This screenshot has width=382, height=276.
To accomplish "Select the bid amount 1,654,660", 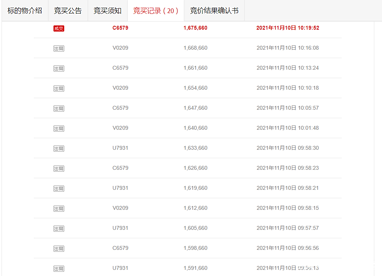I will [x=195, y=88].
